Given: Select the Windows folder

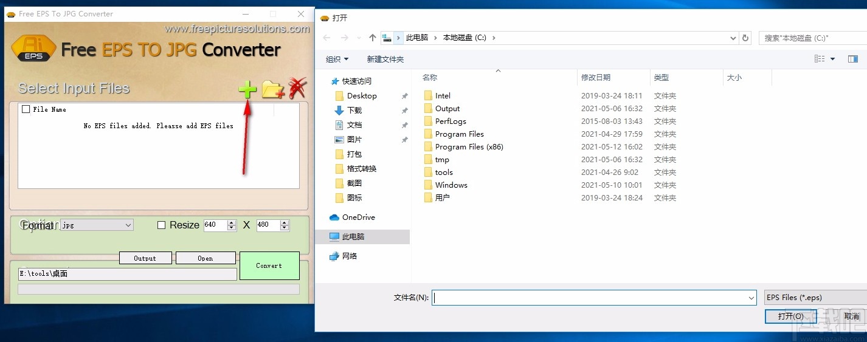Looking at the screenshot, I should pos(451,185).
